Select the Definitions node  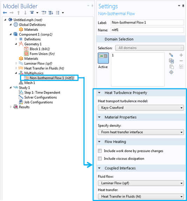point(33,39)
